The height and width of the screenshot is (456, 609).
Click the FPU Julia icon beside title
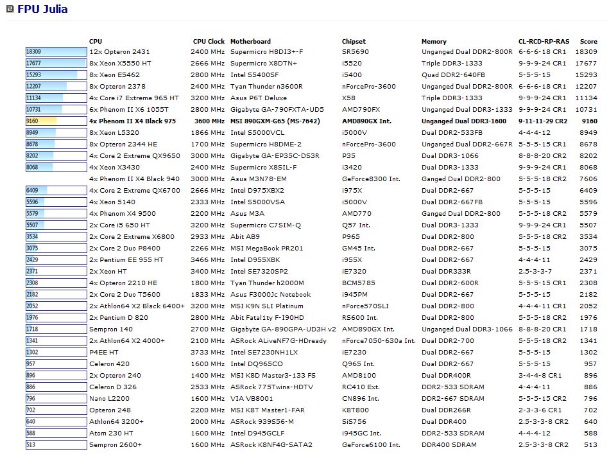coord(10,10)
